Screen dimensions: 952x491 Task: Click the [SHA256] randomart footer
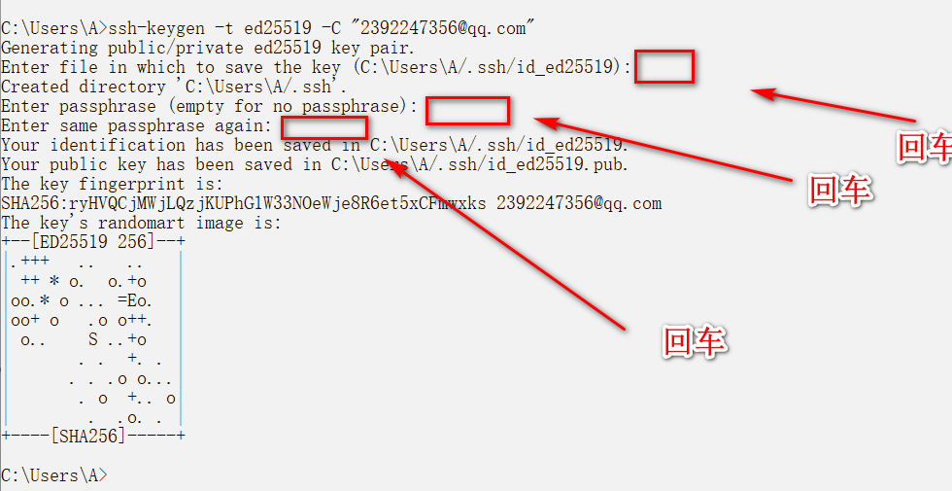click(x=93, y=436)
